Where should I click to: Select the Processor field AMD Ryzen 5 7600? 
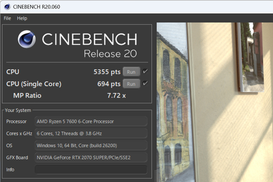[91, 121]
